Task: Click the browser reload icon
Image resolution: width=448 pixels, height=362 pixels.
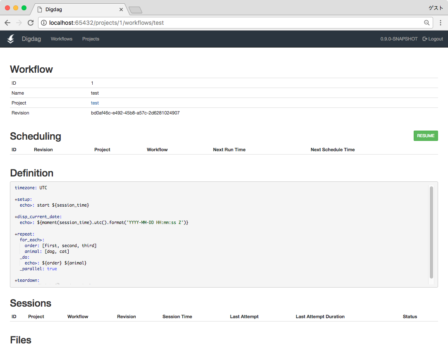Action: click(30, 23)
